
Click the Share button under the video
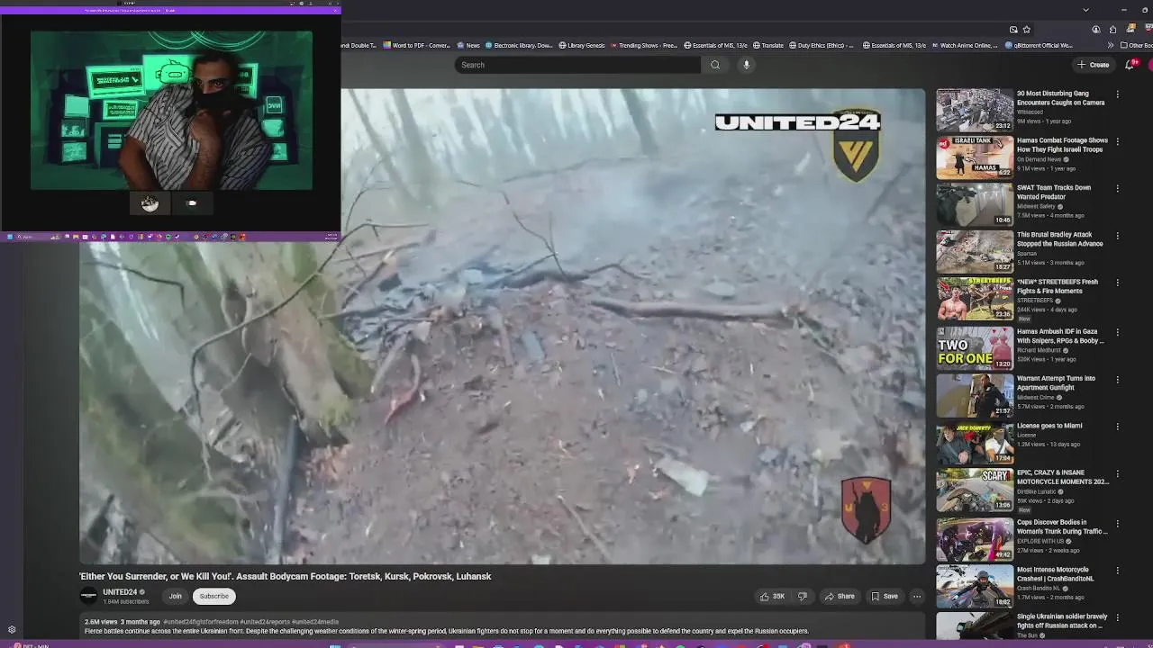840,596
